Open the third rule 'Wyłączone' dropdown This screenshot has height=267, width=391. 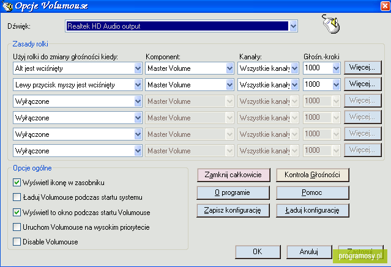(138, 101)
